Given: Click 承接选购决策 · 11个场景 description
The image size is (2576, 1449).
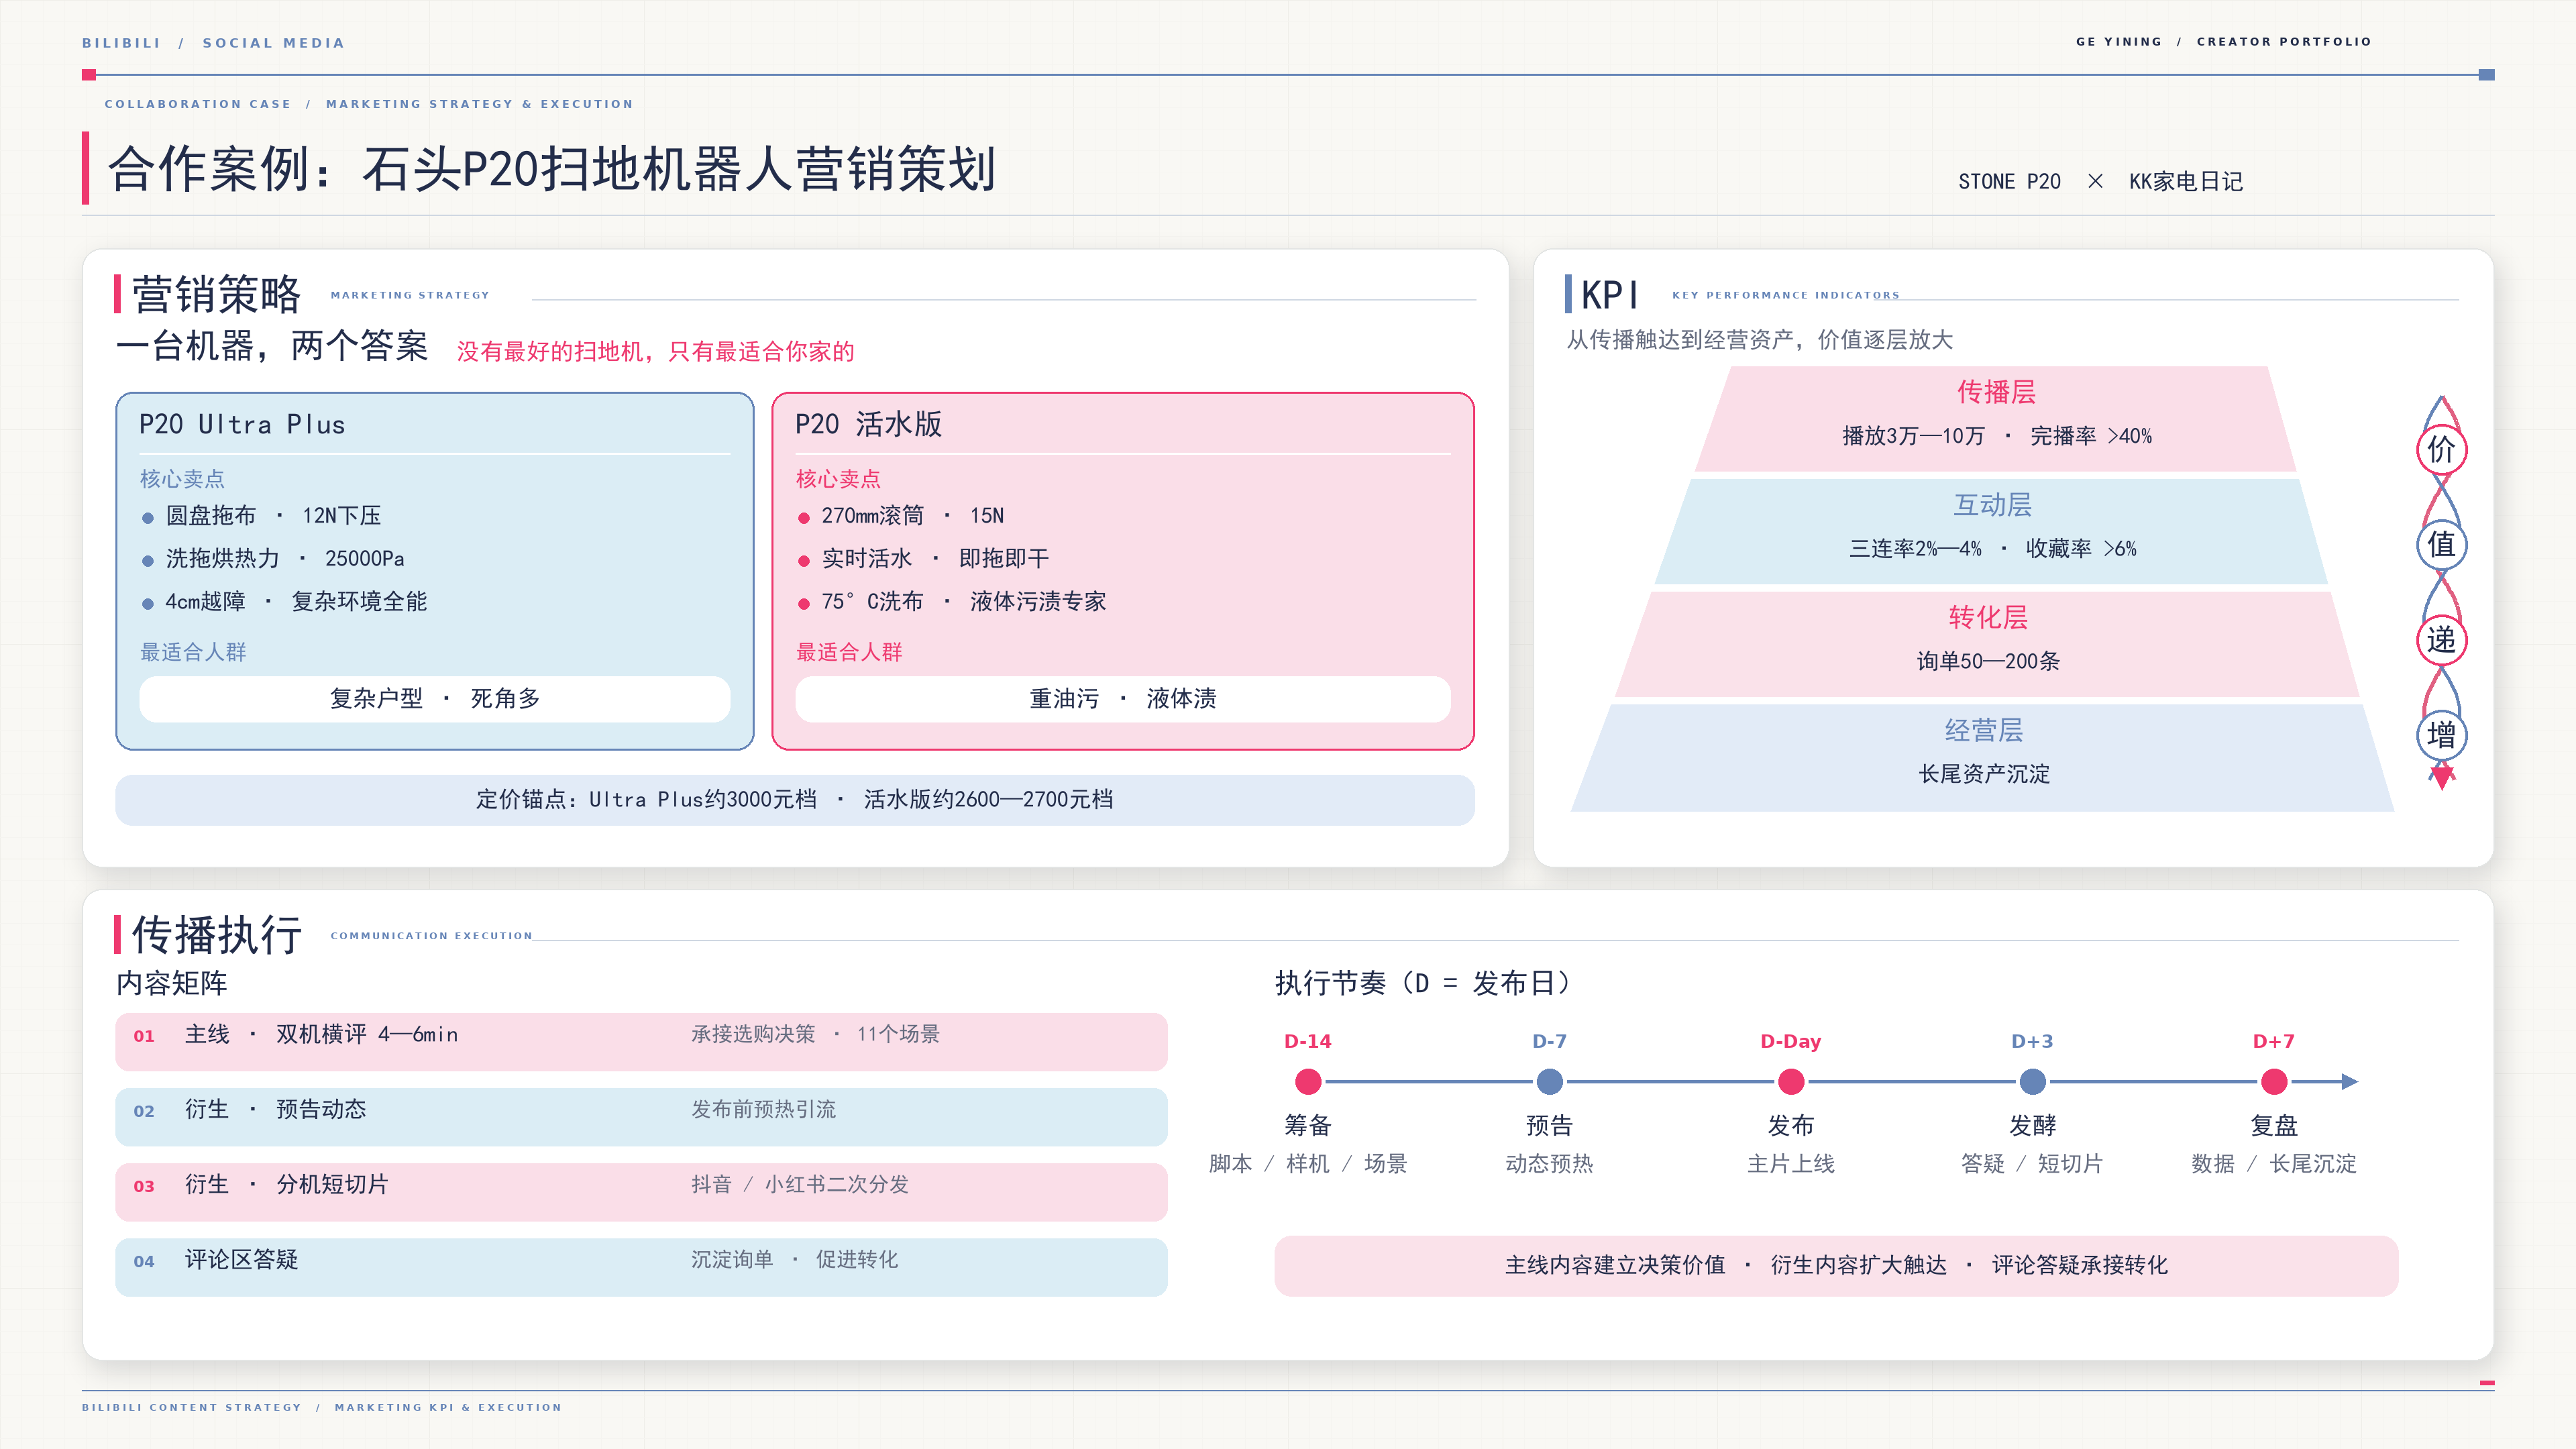Looking at the screenshot, I should tap(815, 1034).
